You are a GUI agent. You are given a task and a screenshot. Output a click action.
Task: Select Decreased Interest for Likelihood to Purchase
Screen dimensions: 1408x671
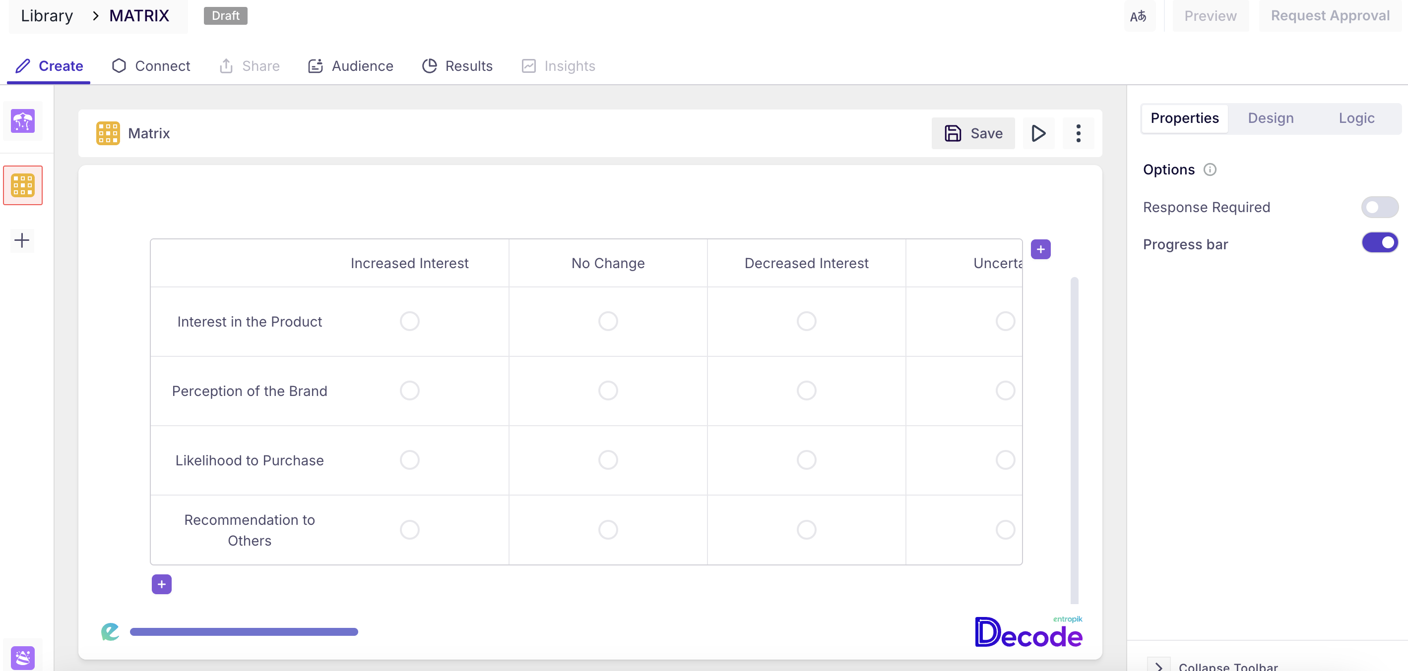(x=806, y=460)
